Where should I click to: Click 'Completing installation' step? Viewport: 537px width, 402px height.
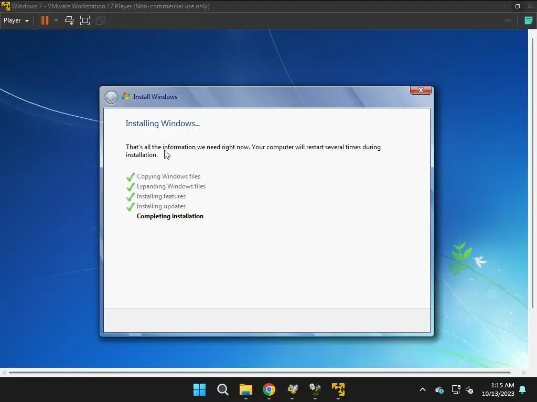click(x=170, y=216)
